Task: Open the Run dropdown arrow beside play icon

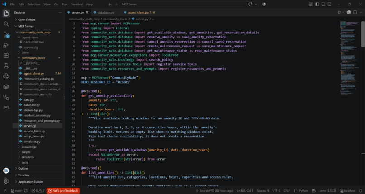Action: 343,12
